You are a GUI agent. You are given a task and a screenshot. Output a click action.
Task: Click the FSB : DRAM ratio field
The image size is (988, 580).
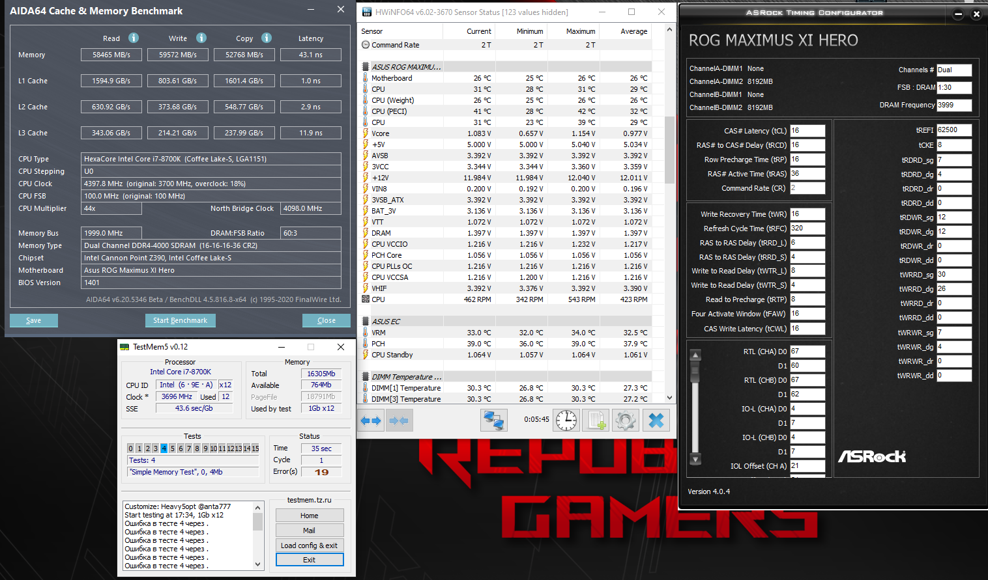coord(954,87)
